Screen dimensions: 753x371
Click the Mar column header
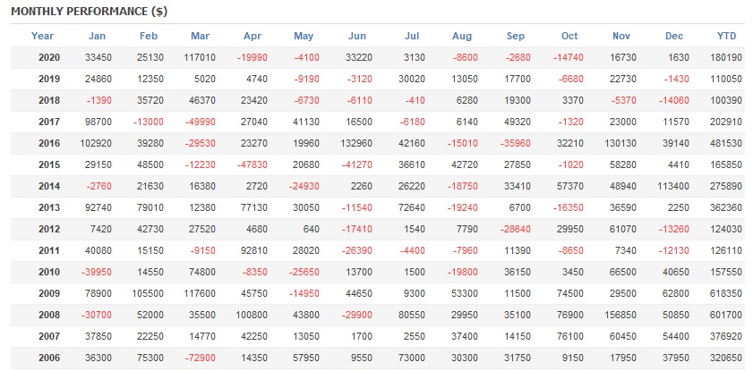click(x=201, y=37)
